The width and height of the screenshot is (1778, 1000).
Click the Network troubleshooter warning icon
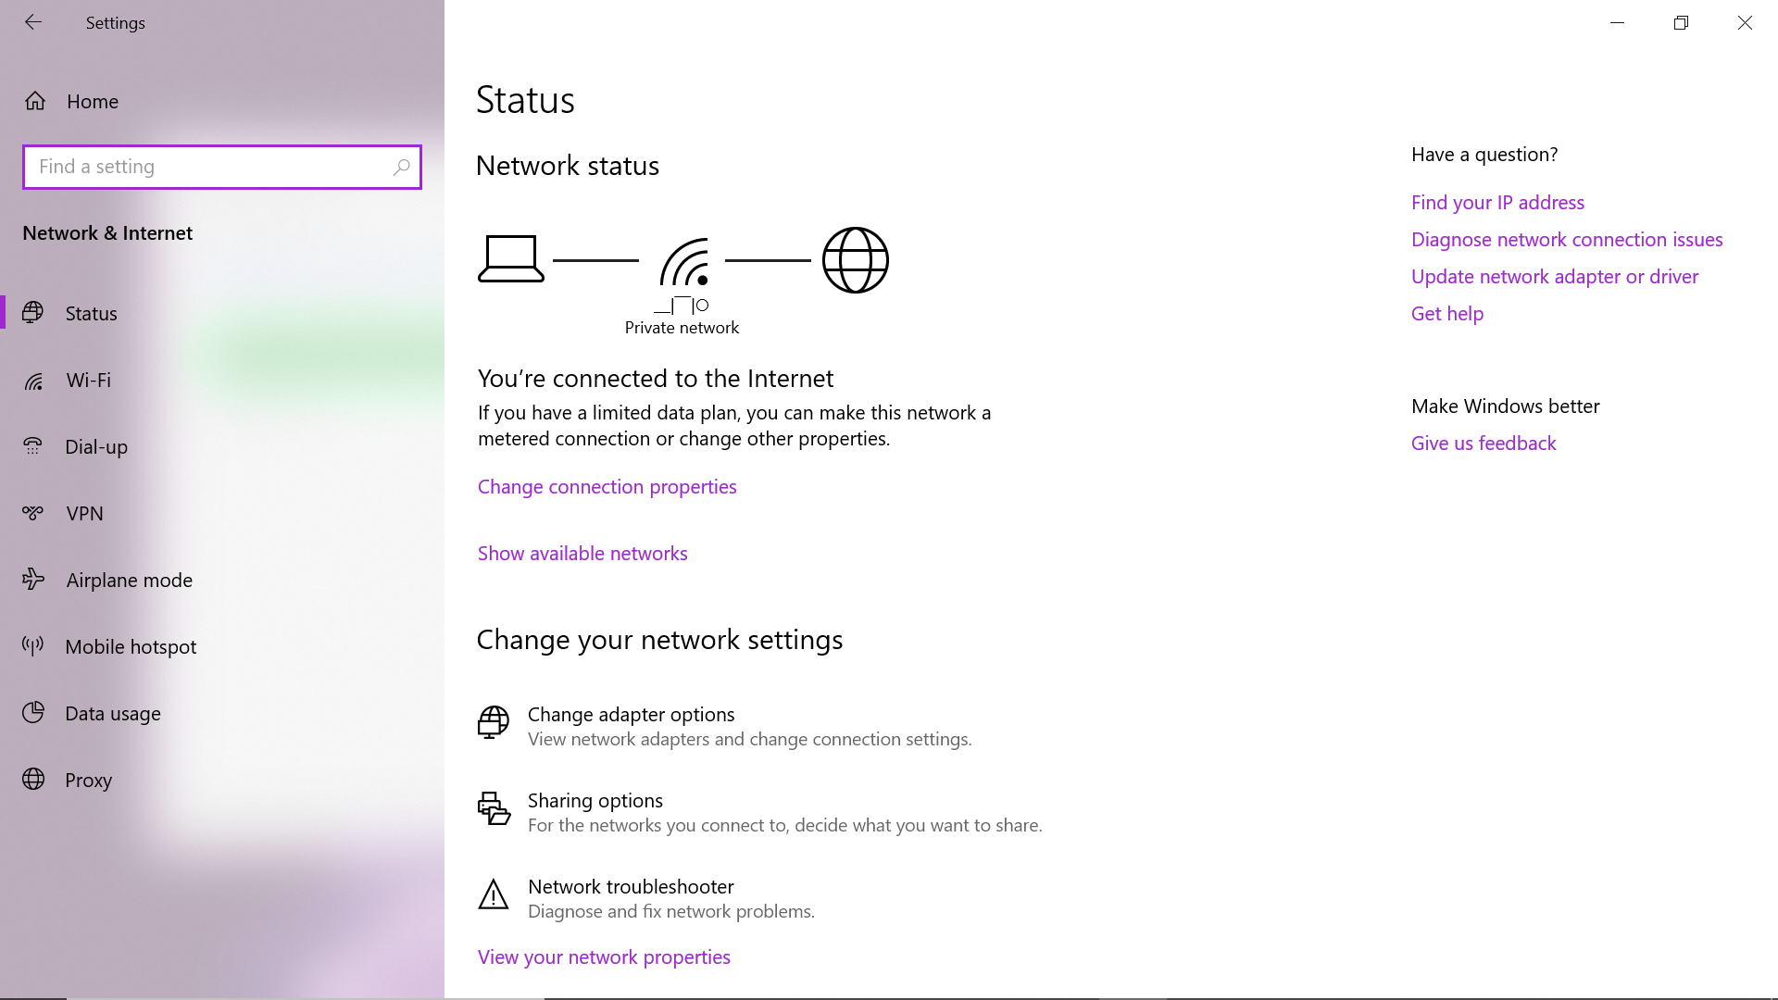click(493, 895)
